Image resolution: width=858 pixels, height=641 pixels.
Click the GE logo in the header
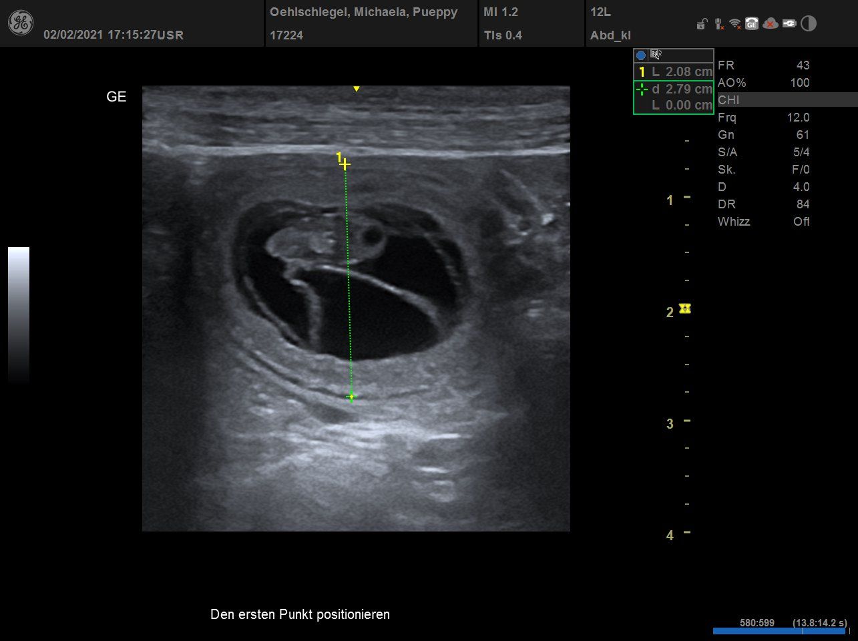click(x=20, y=23)
